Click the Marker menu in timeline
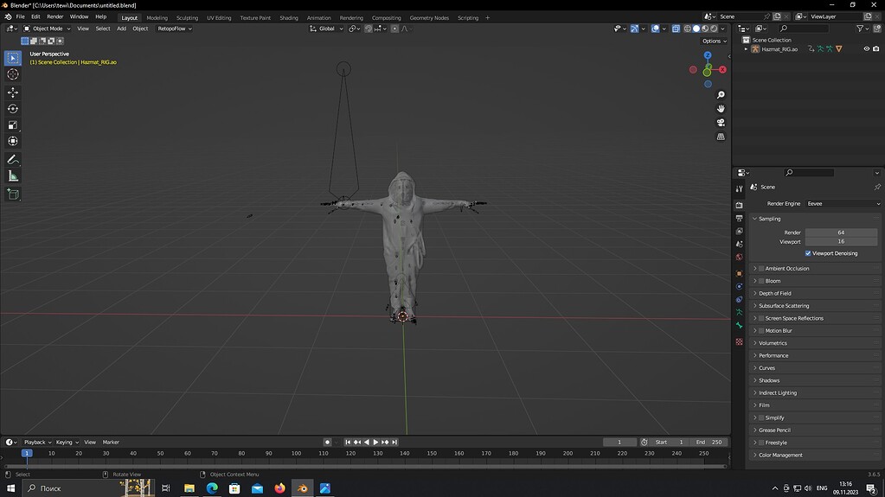 pyautogui.click(x=111, y=443)
